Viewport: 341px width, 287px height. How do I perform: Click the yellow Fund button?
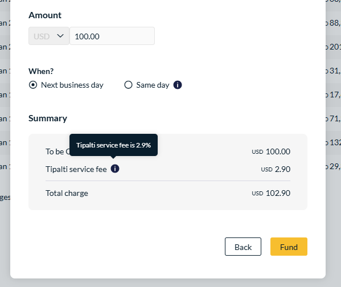(289, 247)
